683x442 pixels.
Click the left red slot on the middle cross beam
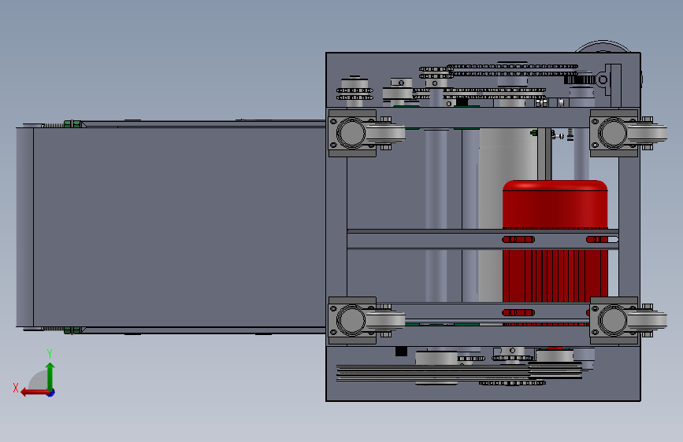[518, 239]
